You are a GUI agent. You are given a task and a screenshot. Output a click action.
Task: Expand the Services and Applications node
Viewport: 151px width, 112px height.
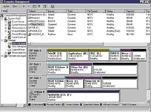2,56
